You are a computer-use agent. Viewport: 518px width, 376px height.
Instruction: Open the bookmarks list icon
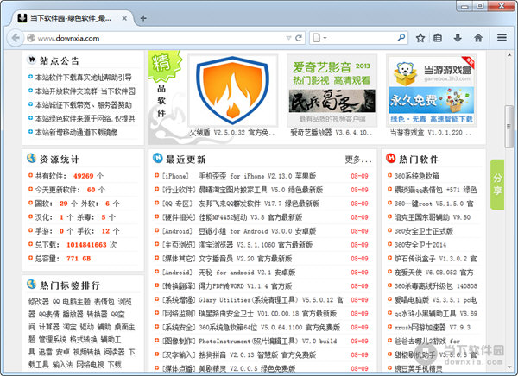point(438,38)
